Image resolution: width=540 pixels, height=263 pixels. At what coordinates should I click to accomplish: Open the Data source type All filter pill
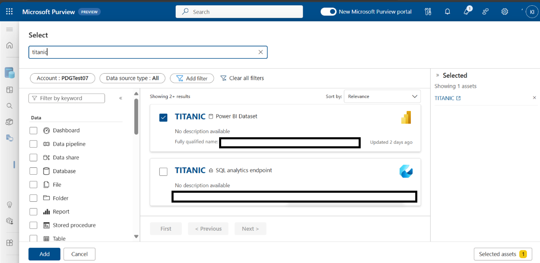click(132, 78)
